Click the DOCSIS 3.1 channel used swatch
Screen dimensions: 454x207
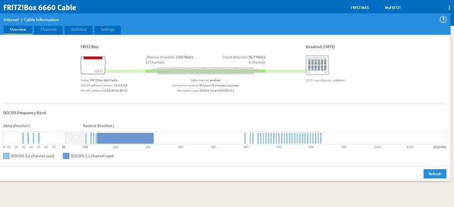click(66, 156)
